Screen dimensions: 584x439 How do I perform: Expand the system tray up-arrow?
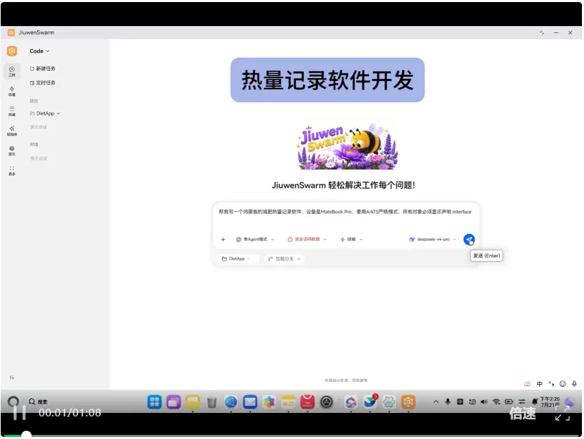click(x=436, y=402)
